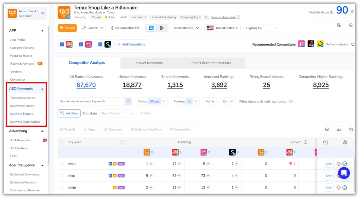
Task: Click the Add Competitors button
Action: 131,44
